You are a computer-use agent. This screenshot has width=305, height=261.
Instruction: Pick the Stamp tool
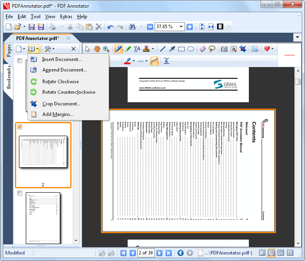coord(147,49)
